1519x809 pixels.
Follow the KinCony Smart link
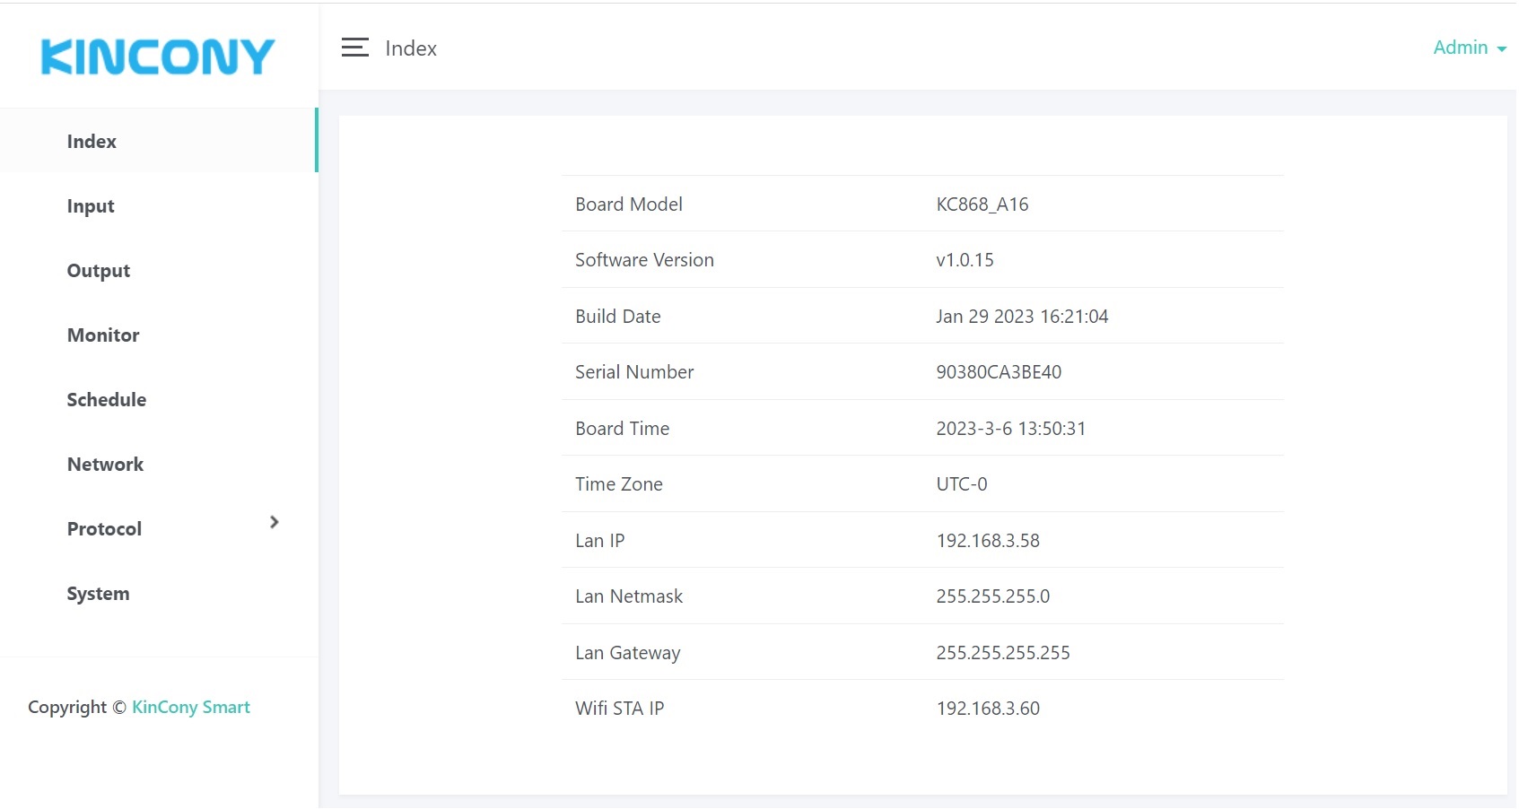tap(191, 708)
